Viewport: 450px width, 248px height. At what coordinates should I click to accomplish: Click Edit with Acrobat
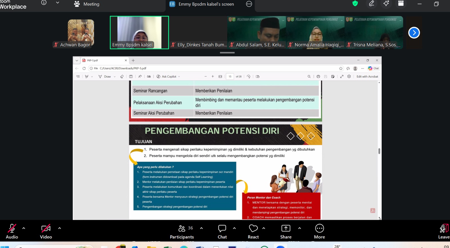(x=367, y=76)
